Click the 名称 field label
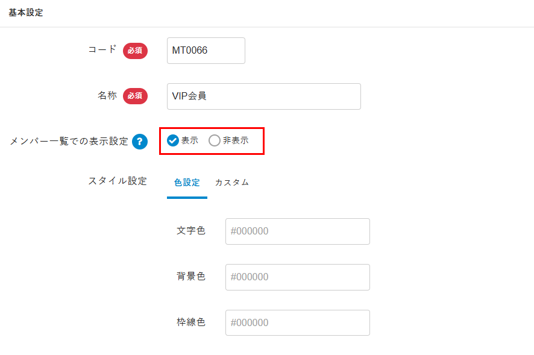The image size is (534, 355). 107,96
